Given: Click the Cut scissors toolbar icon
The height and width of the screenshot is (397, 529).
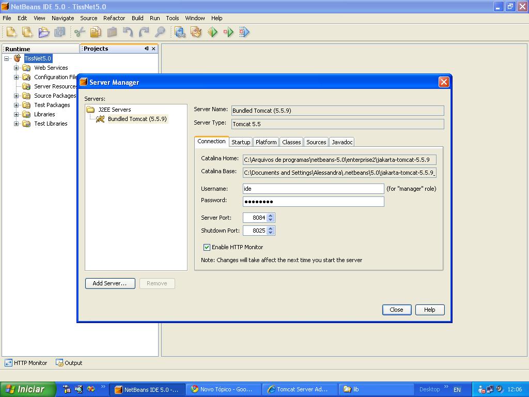Looking at the screenshot, I should (80, 32).
